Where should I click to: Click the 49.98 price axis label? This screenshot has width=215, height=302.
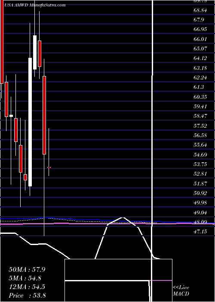pos(200,203)
